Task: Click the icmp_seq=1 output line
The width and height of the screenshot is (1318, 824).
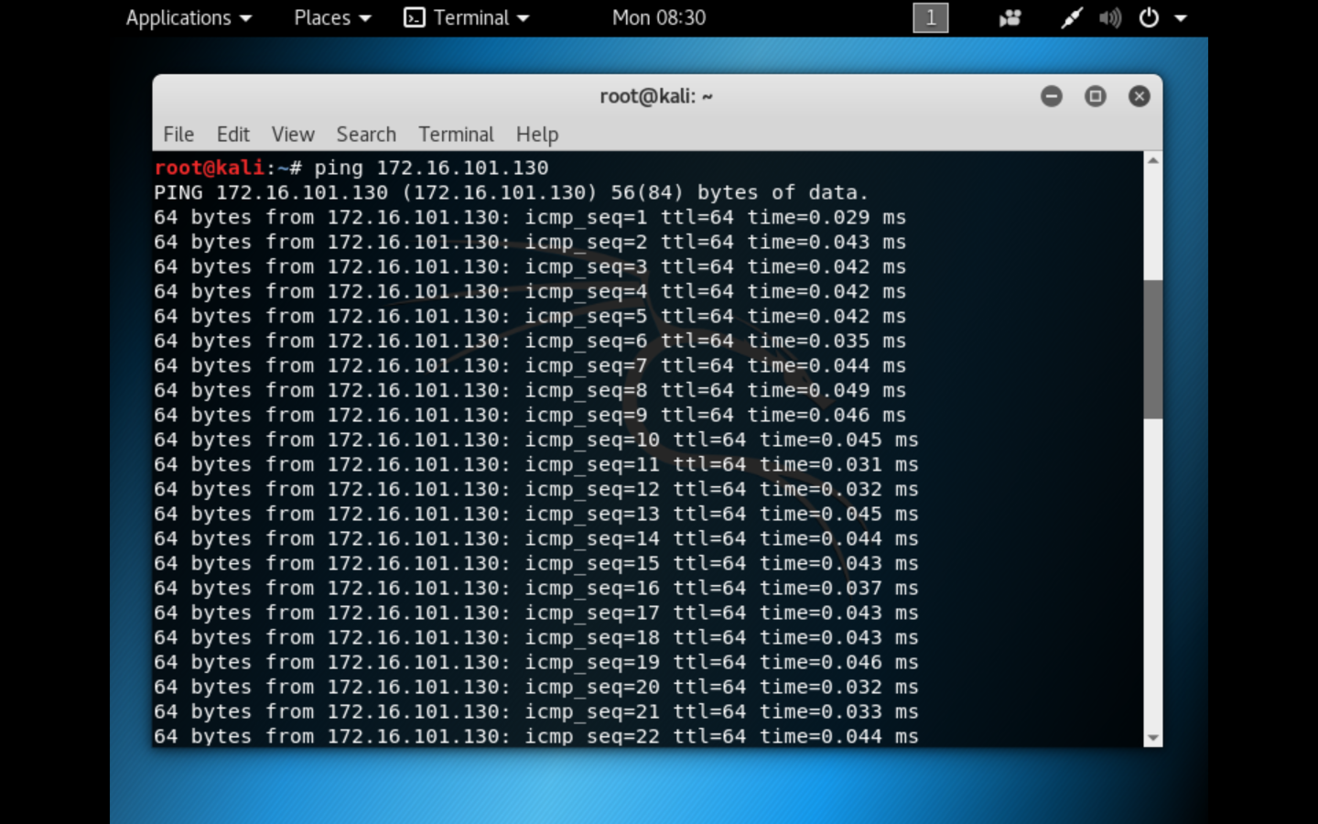Action: click(x=530, y=217)
